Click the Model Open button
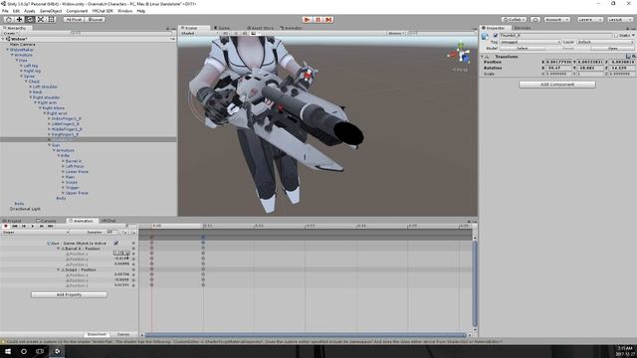The width and height of the screenshot is (637, 358). (613, 49)
